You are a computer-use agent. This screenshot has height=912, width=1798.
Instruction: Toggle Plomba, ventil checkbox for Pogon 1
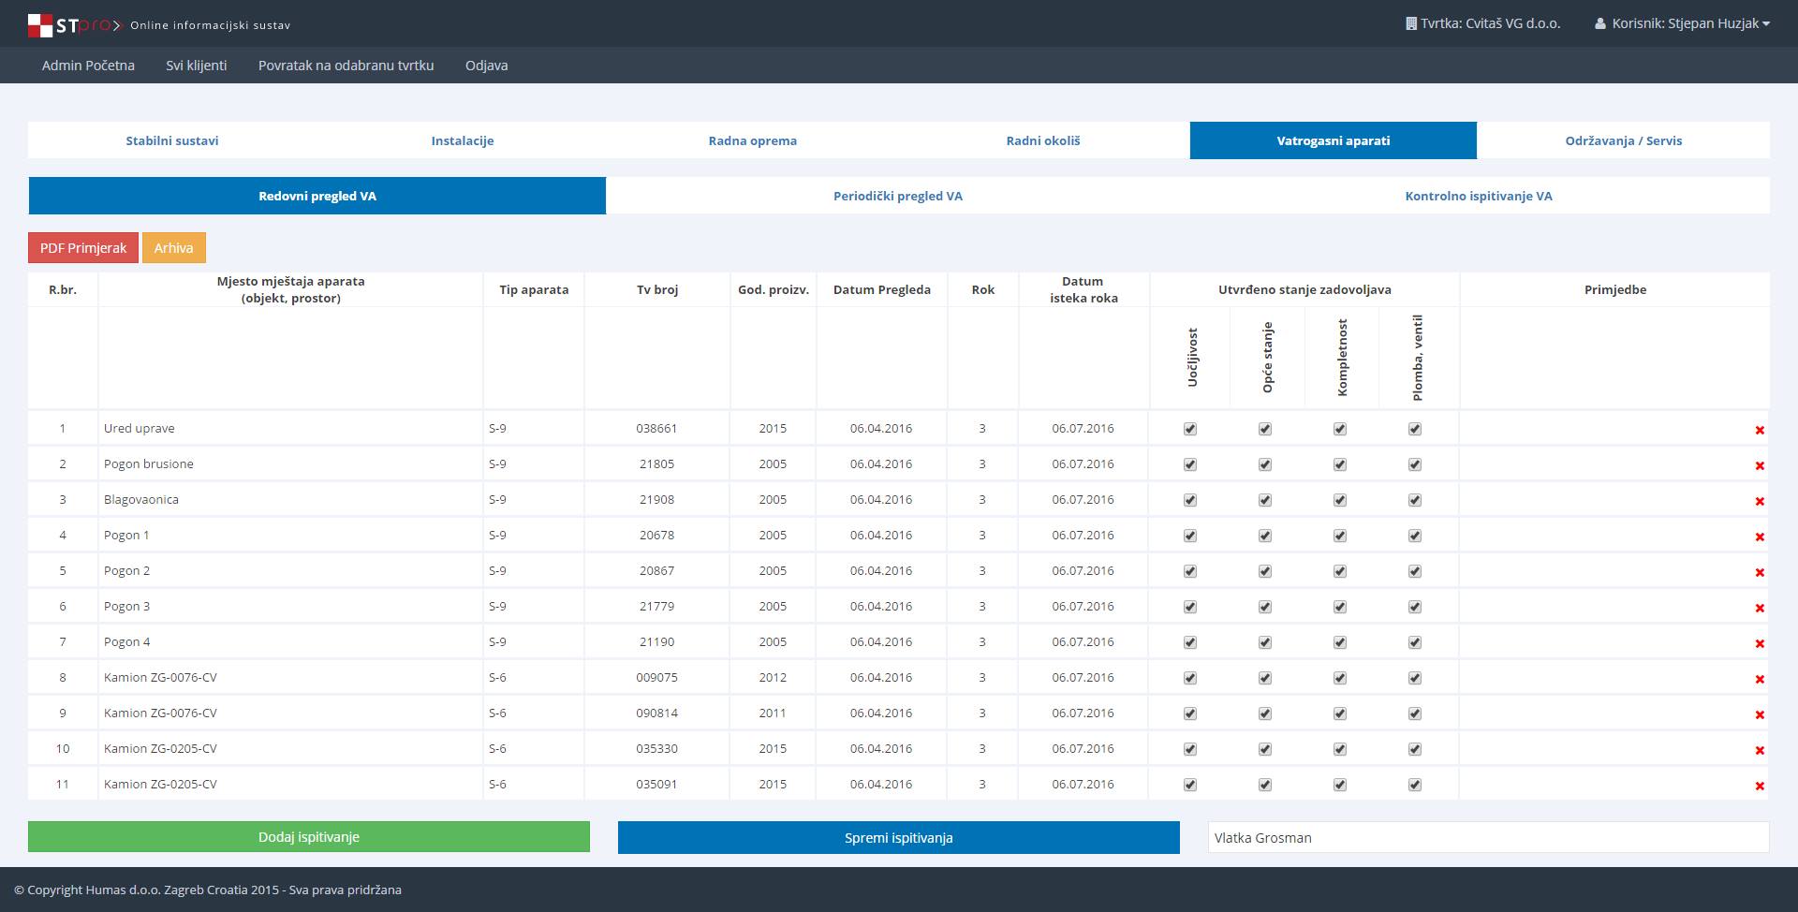click(x=1415, y=536)
